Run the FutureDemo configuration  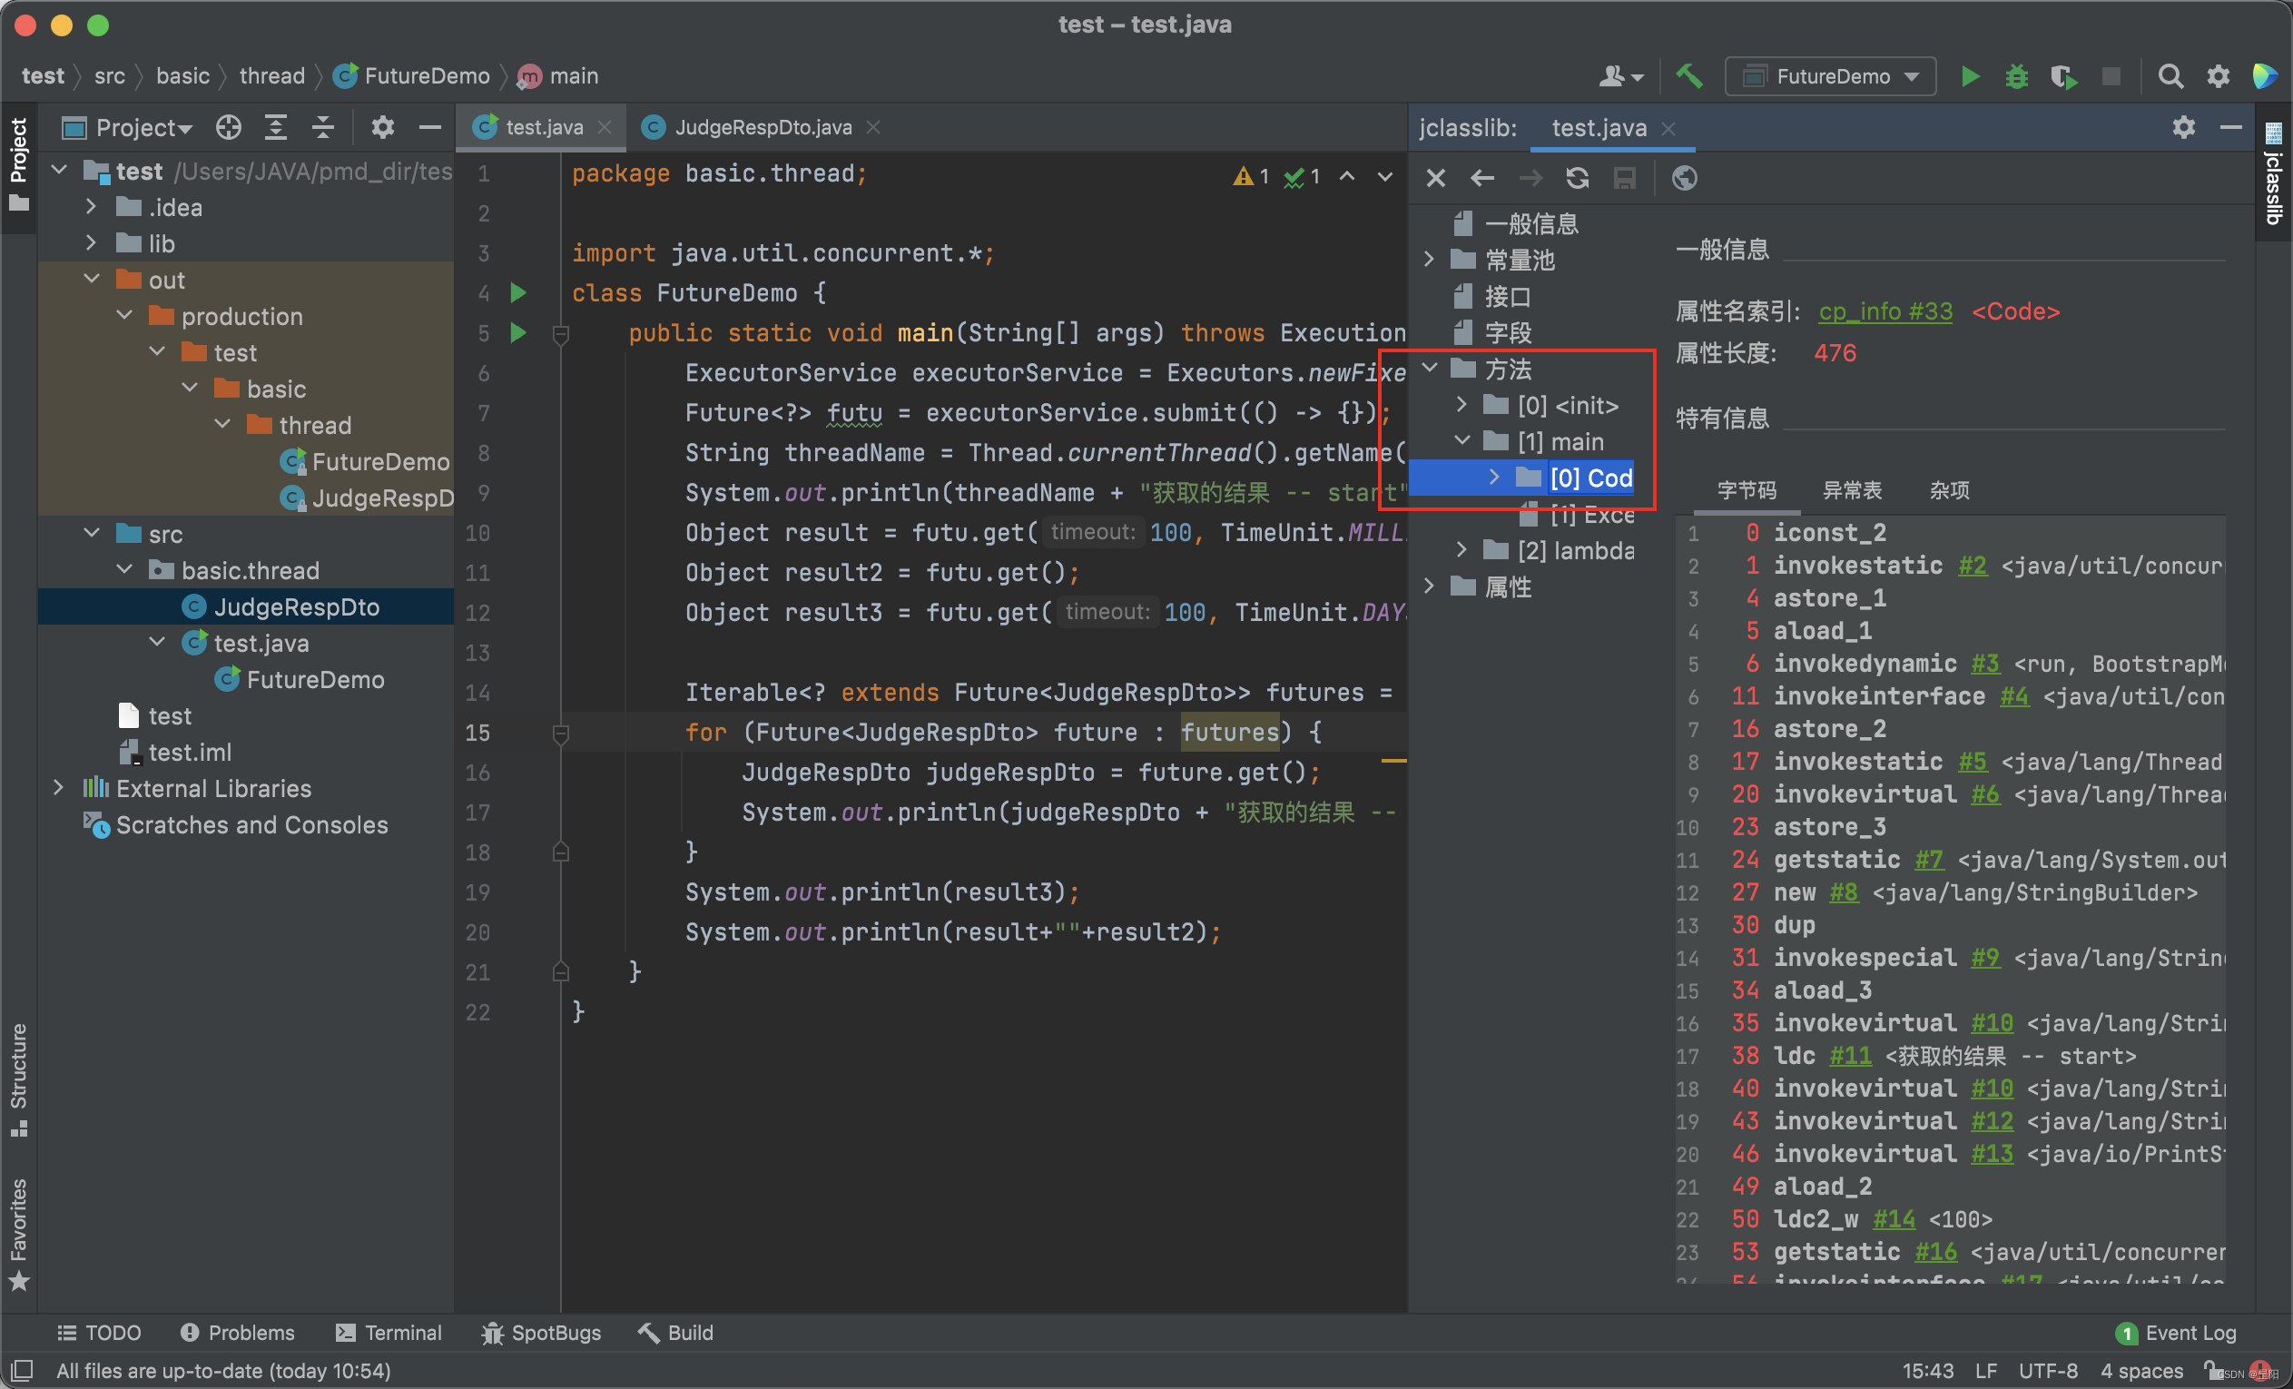click(1970, 76)
